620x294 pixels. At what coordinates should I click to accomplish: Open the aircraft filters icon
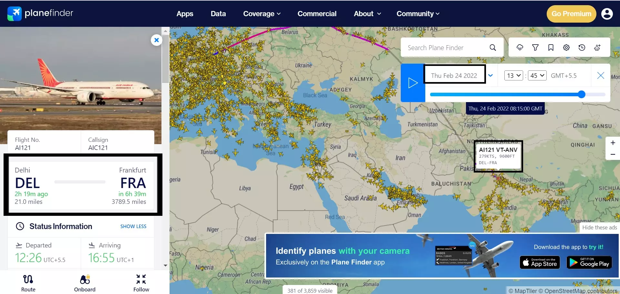pos(535,47)
